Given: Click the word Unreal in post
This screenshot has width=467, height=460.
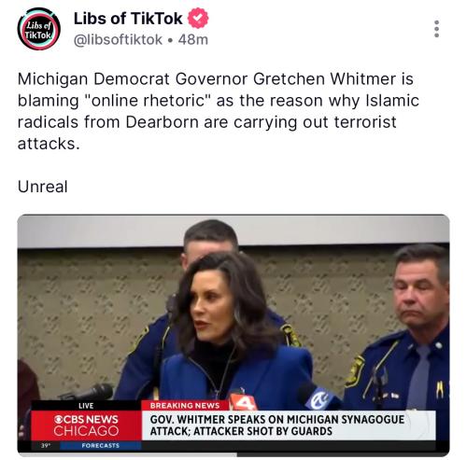Looking at the screenshot, I should click(x=43, y=187).
